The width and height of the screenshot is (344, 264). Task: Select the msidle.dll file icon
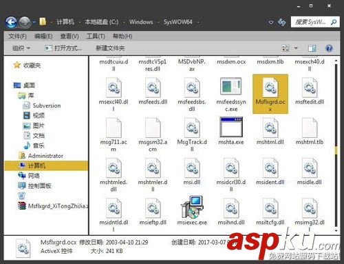(x=310, y=168)
